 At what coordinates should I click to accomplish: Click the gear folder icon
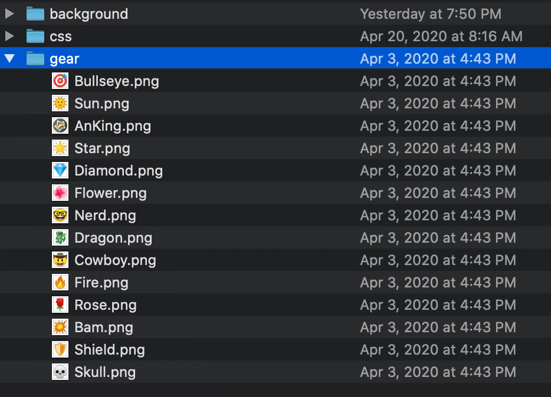click(35, 58)
